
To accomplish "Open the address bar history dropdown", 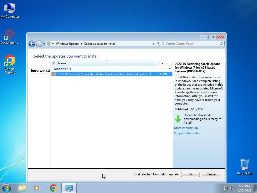I will (x=153, y=44).
